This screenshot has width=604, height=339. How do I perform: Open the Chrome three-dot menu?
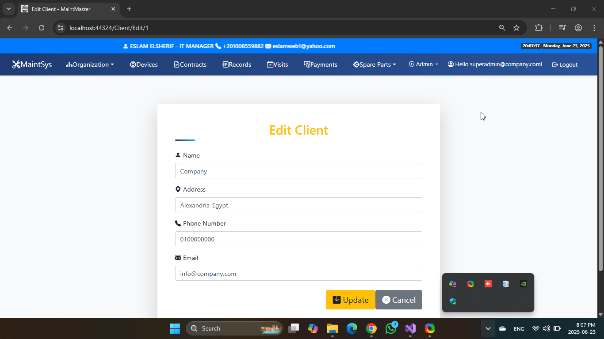click(x=594, y=28)
